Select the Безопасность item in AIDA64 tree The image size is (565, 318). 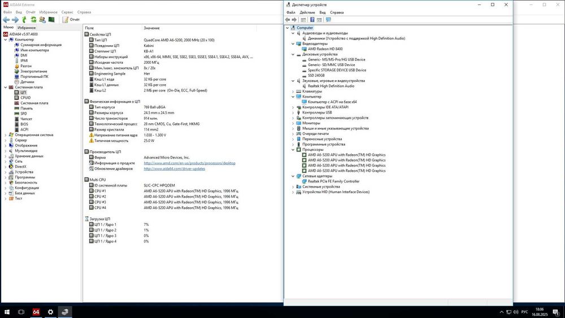[27, 182]
